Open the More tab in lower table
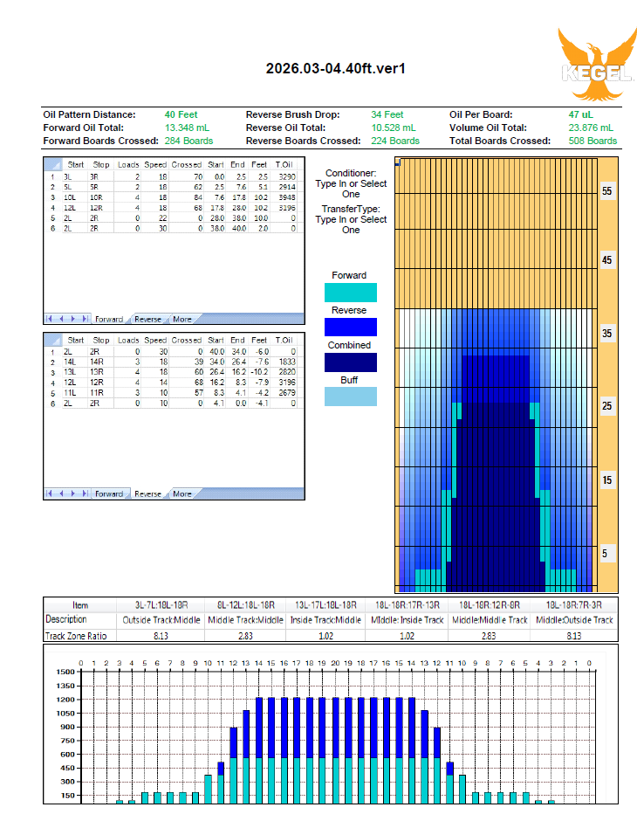The image size is (637, 821). [x=182, y=493]
